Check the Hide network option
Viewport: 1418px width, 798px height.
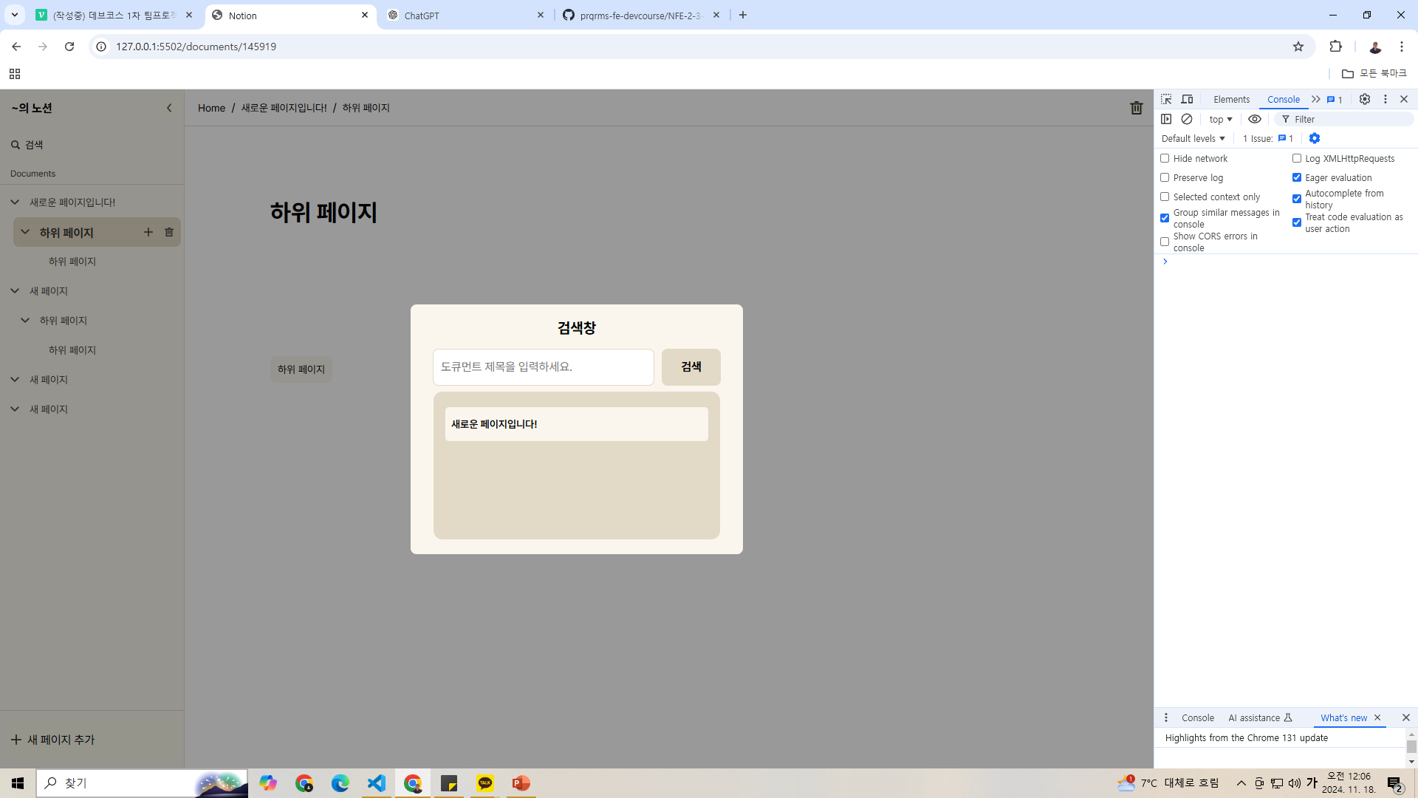pyautogui.click(x=1165, y=158)
